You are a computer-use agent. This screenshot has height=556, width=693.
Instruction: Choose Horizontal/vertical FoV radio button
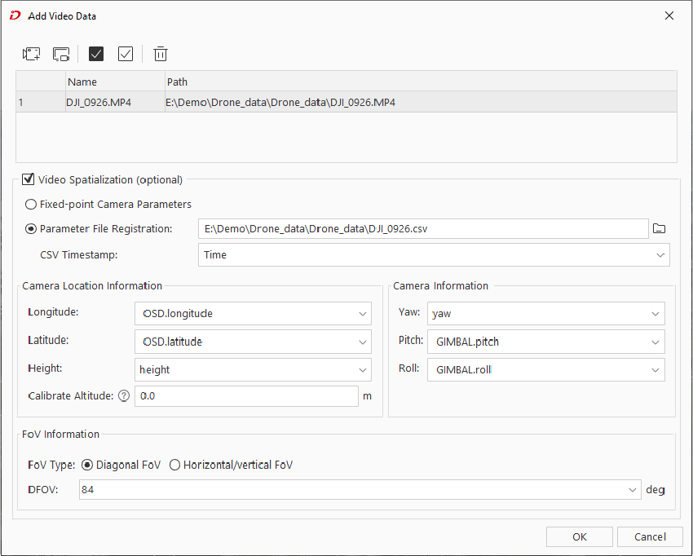(x=174, y=465)
